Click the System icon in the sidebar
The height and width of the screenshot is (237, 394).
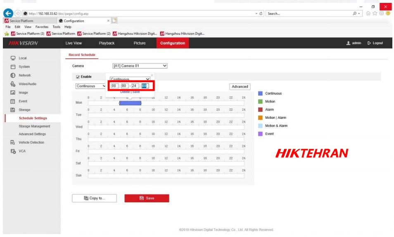(x=13, y=67)
